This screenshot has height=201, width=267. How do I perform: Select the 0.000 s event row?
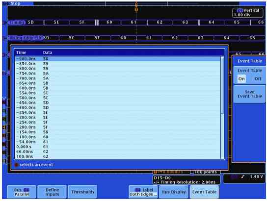tap(117, 147)
